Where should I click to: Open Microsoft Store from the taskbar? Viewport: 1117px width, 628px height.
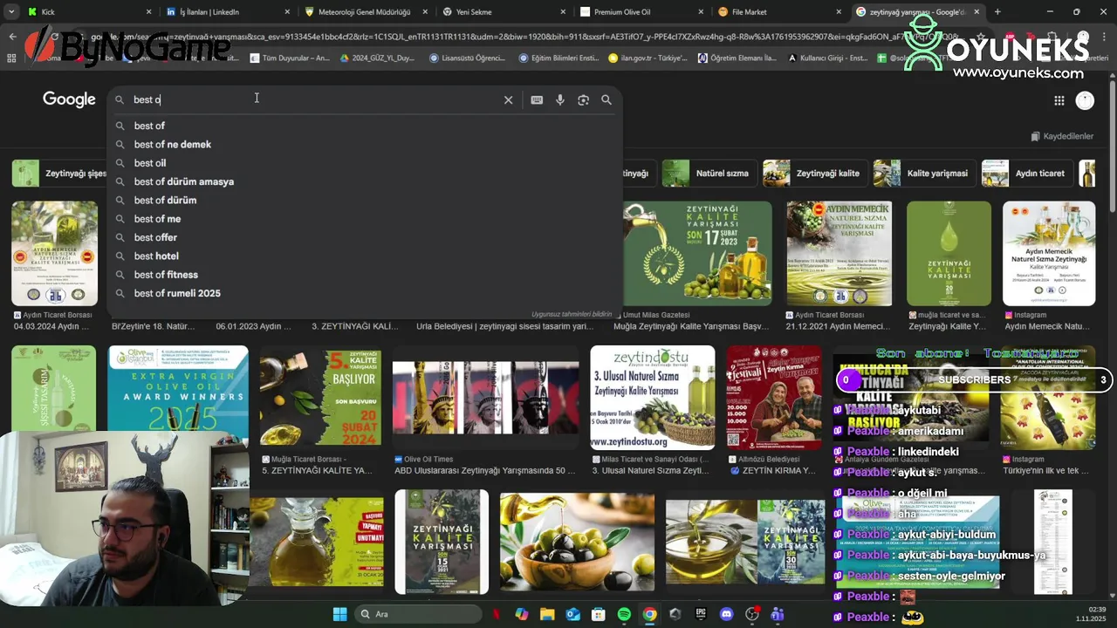pyautogui.click(x=598, y=614)
